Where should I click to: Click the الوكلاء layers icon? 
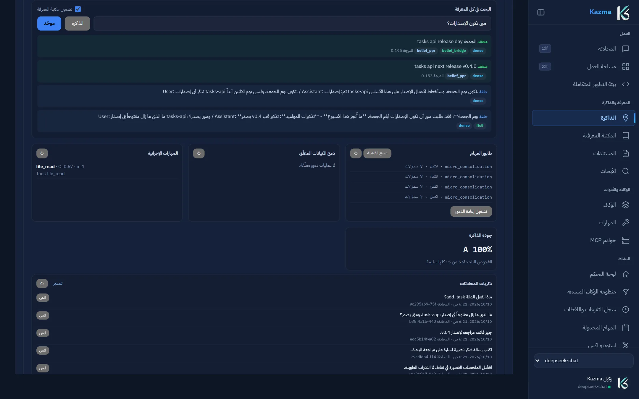tap(625, 205)
